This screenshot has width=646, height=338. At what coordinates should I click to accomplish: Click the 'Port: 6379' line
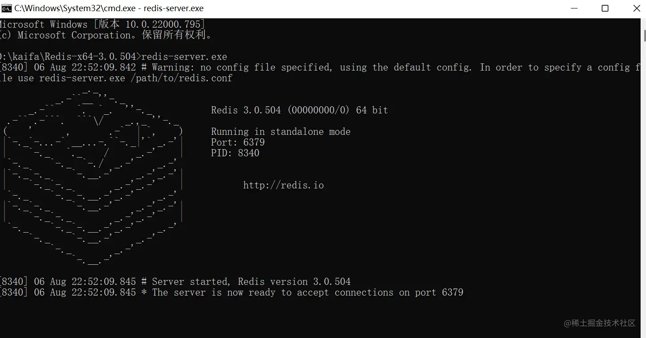(238, 142)
